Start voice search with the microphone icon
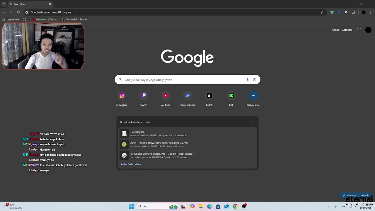Viewport: 375px width, 211px height. click(x=248, y=80)
